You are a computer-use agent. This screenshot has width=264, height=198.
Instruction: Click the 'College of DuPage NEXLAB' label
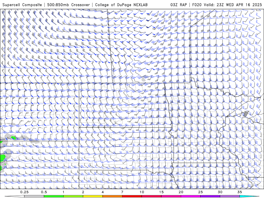121,5
